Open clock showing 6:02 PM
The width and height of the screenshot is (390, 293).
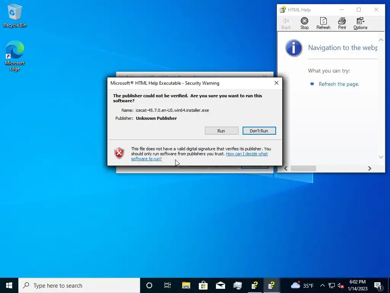(357, 285)
